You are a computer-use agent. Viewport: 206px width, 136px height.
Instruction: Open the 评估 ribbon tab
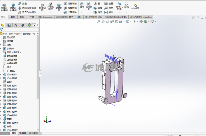pyautogui.click(x=32, y=17)
